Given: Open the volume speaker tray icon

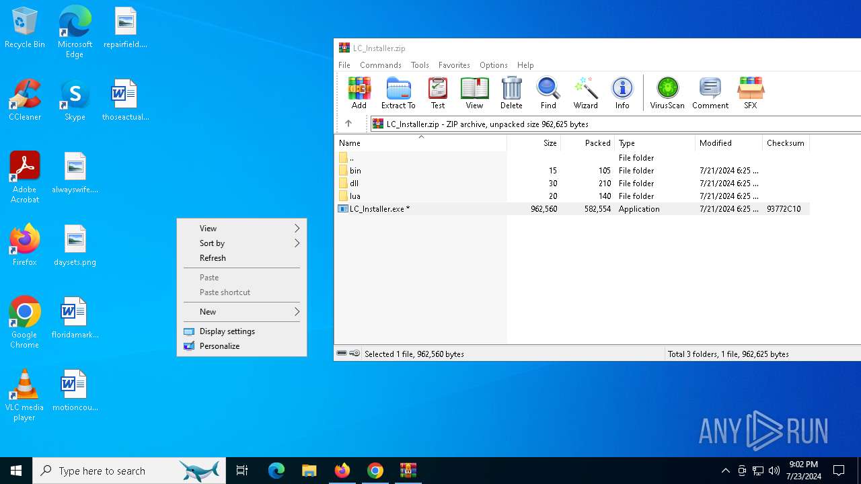Looking at the screenshot, I should (774, 471).
